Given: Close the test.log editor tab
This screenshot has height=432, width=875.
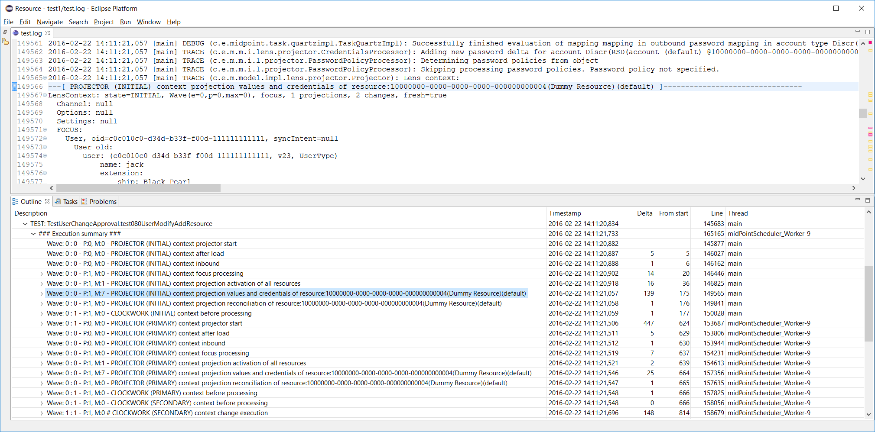Looking at the screenshot, I should [x=48, y=33].
